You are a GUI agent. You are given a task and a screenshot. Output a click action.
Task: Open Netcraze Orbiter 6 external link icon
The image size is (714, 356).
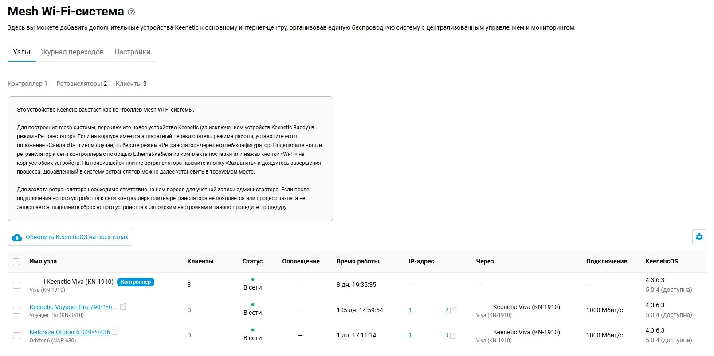click(115, 332)
